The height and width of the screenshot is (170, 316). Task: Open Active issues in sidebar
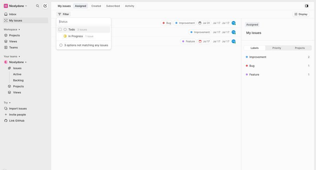tap(17, 74)
